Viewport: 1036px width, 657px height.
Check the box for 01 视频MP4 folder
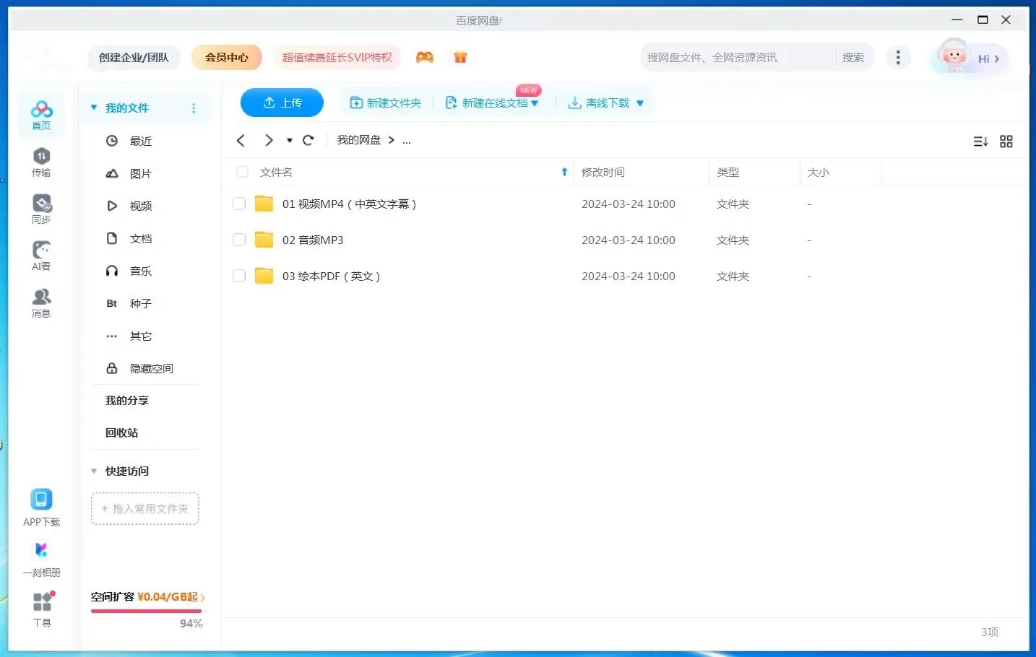(239, 204)
